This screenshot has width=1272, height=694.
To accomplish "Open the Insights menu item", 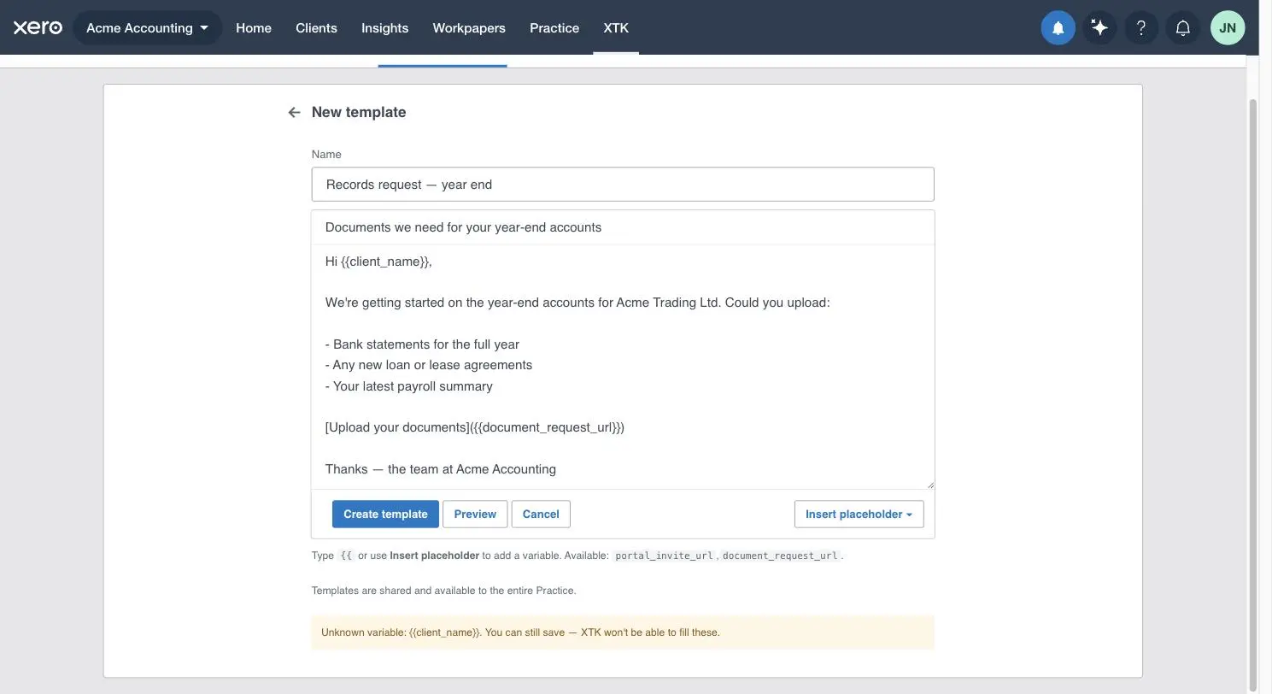I will pos(384,28).
